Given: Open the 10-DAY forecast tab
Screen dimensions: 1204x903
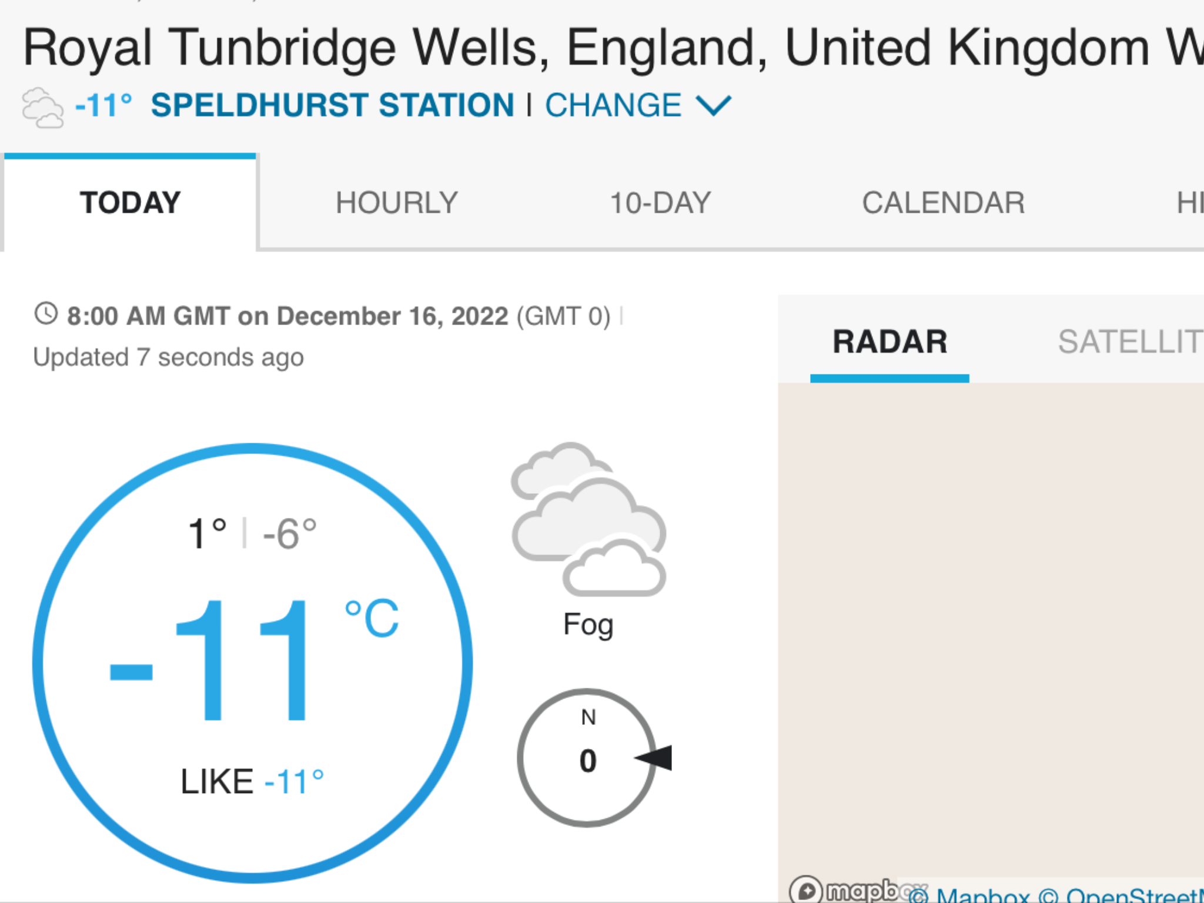Looking at the screenshot, I should point(660,203).
